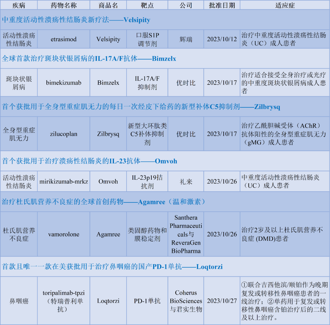Image resolution: width=330 pixels, height=325 pixels.
Task: Select the 辉瑞 company cell
Action: click(x=185, y=39)
